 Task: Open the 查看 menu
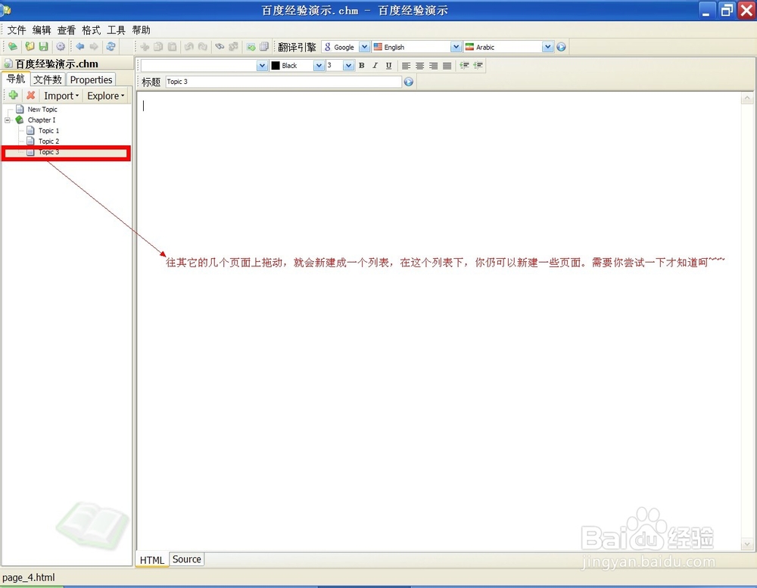pos(66,30)
